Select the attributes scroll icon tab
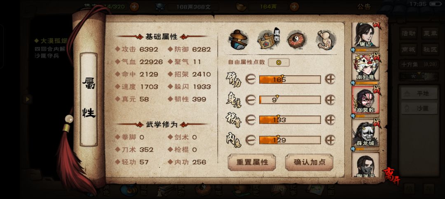Viewport: 445px width, 199px height. pos(269,39)
